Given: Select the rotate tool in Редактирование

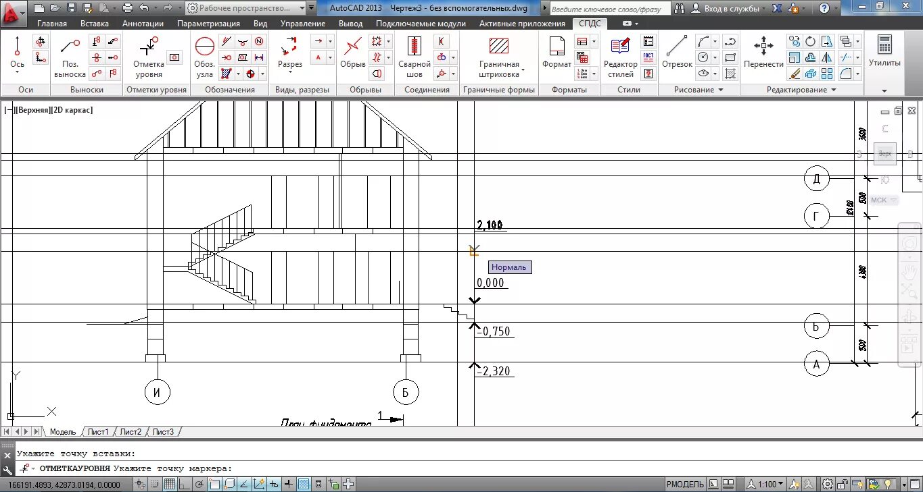Looking at the screenshot, I should pos(811,42).
